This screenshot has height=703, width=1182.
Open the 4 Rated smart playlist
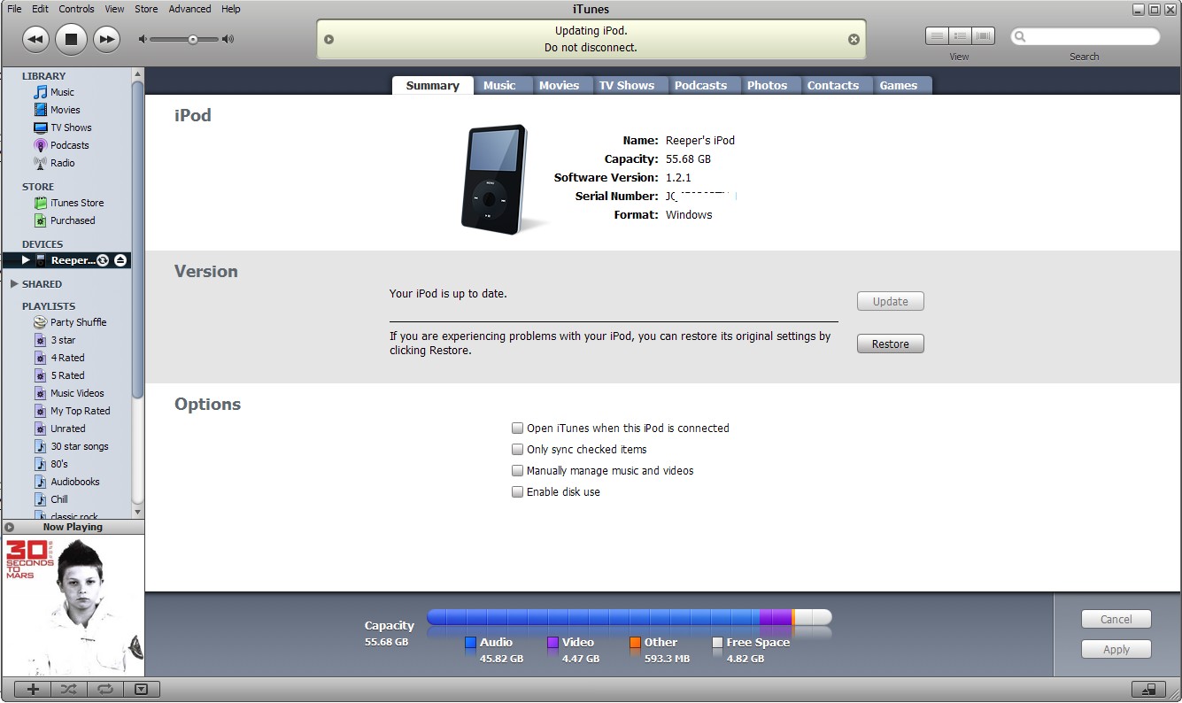coord(67,358)
